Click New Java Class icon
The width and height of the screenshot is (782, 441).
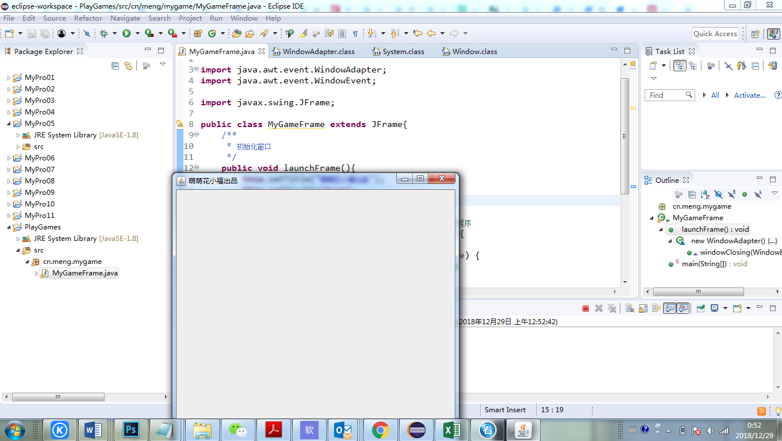pos(212,33)
